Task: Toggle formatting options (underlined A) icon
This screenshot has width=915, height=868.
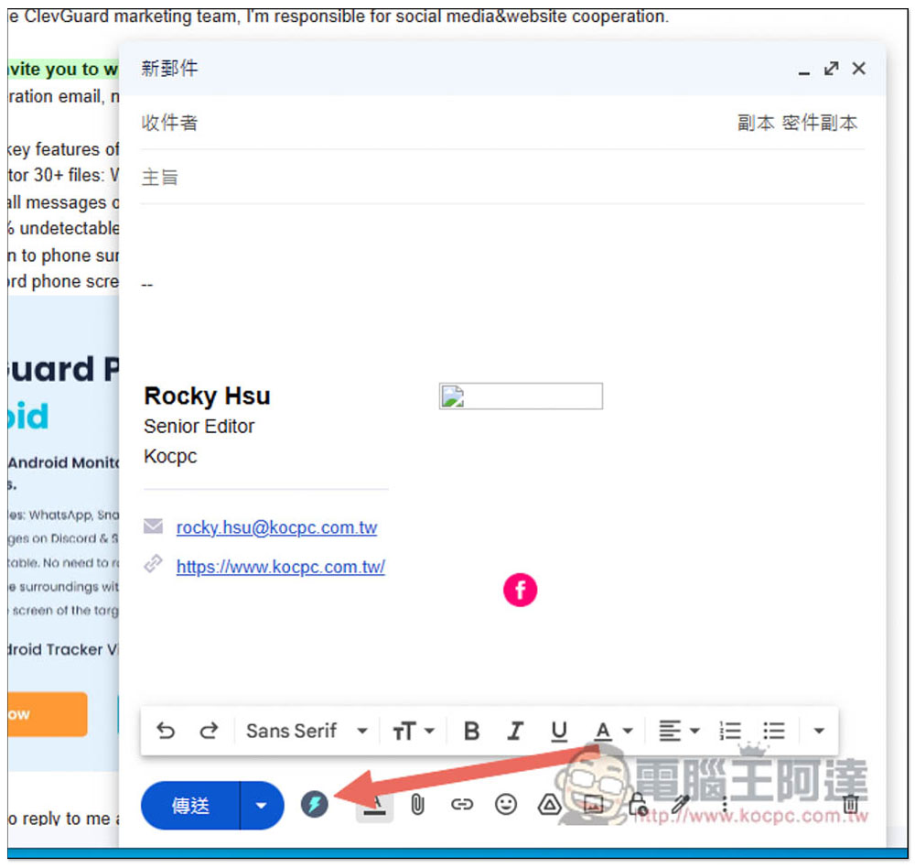Action: (374, 806)
